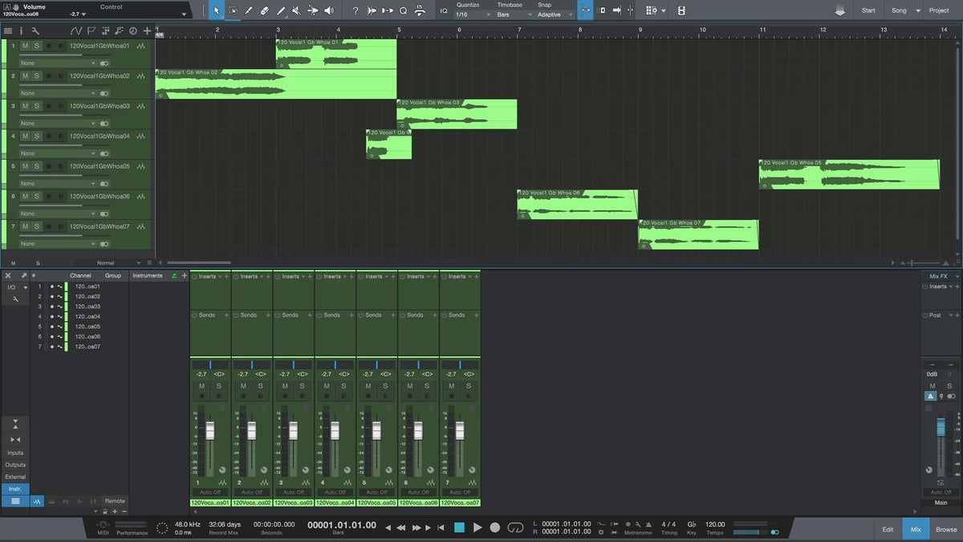Viewport: 963px width, 542px height.
Task: Switch to the Edit view tab
Action: pos(888,529)
